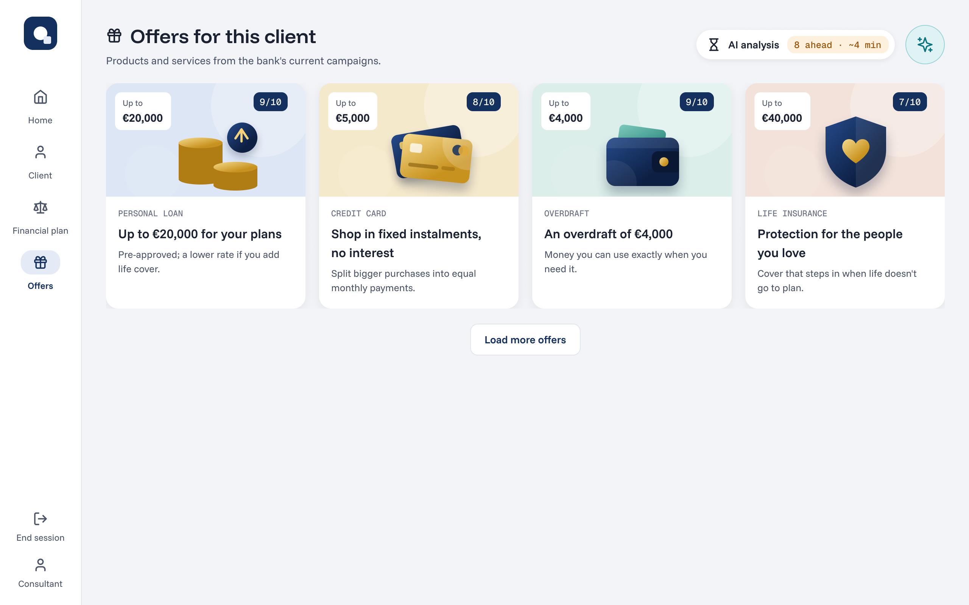
Task: Click the AI sparkle assistant button
Action: click(x=925, y=45)
